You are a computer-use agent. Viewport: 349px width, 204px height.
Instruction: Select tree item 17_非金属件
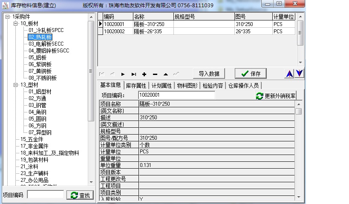pos(35,146)
